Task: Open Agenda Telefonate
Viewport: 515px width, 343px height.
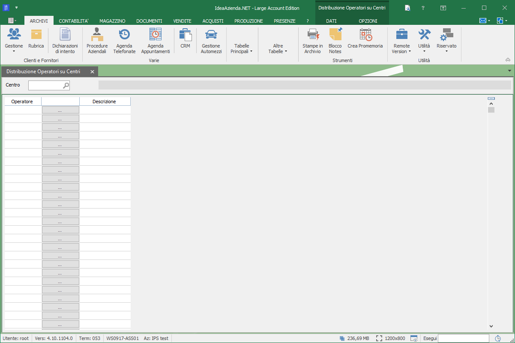Action: click(124, 34)
